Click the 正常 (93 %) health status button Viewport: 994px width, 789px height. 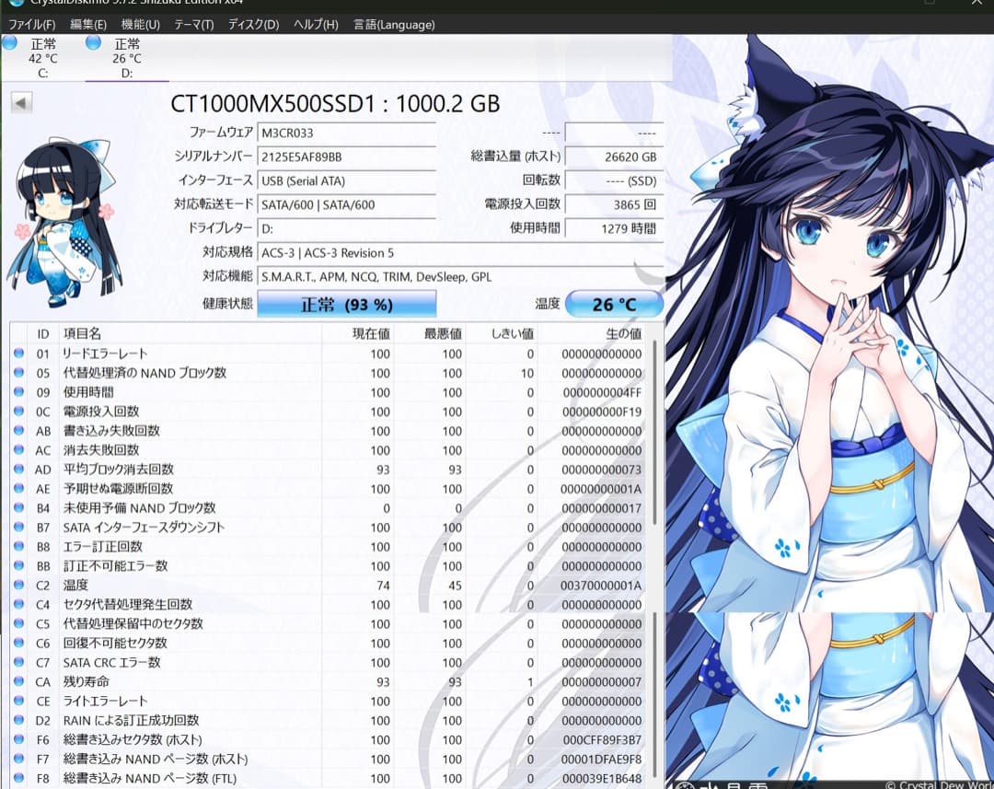point(346,305)
